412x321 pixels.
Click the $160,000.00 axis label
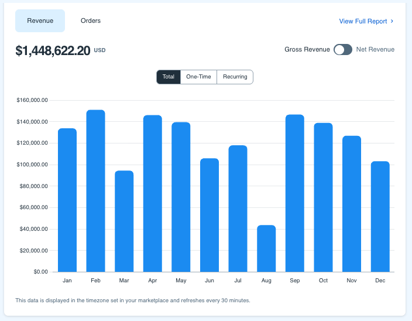click(x=32, y=100)
